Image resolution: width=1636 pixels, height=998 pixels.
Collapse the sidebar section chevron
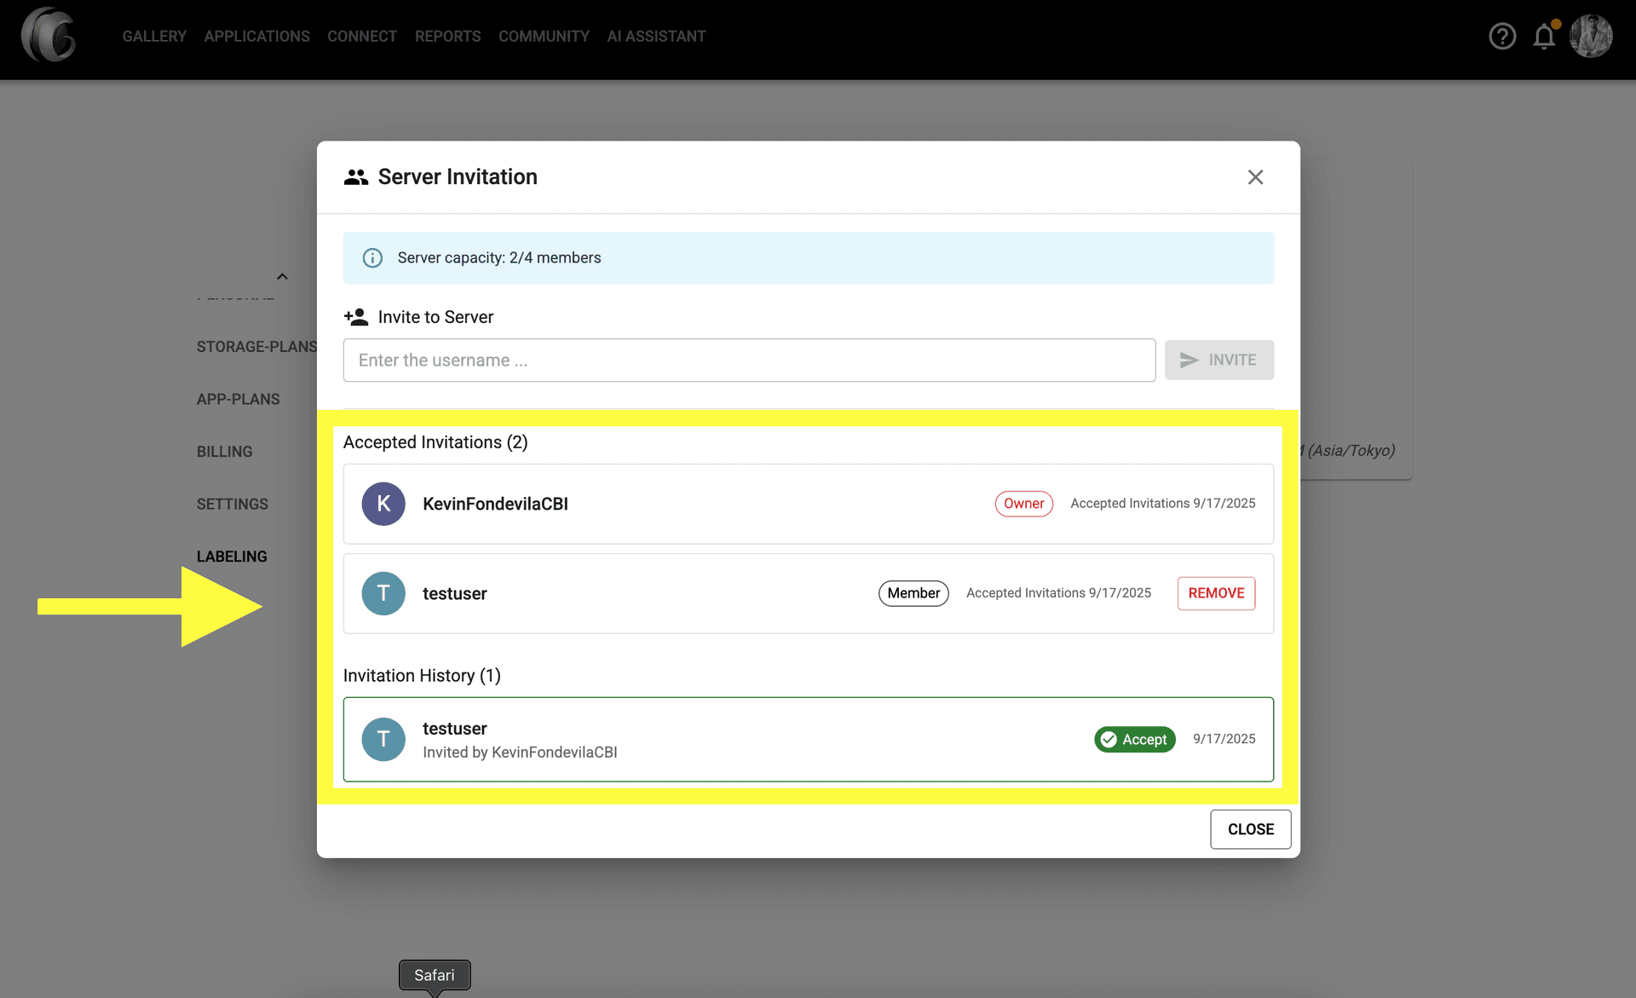click(282, 276)
